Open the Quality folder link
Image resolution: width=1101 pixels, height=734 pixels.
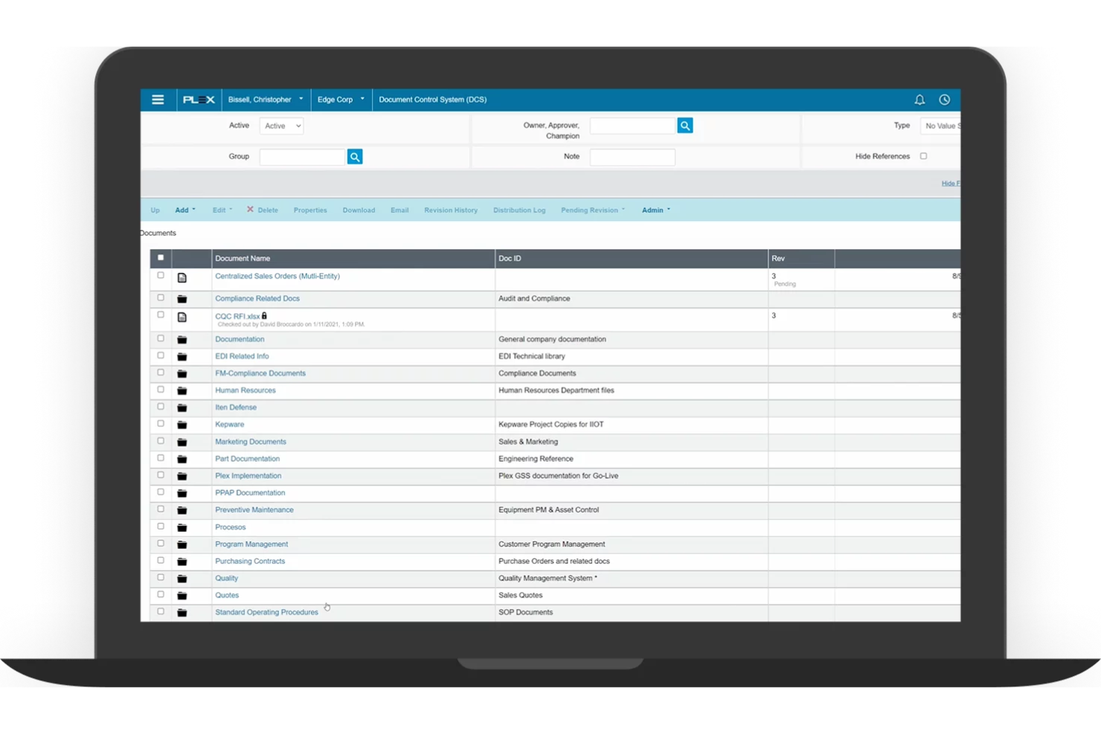pyautogui.click(x=226, y=579)
